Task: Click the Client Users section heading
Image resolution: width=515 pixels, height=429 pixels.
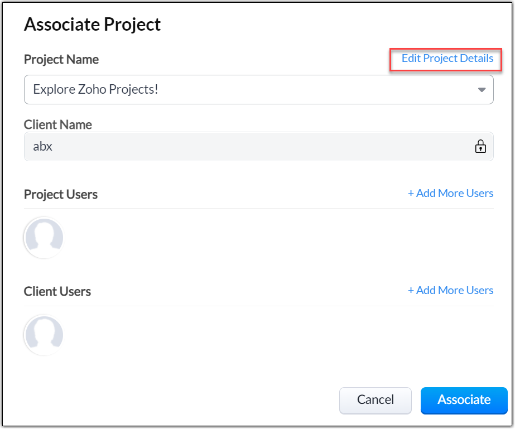Action: click(x=57, y=292)
